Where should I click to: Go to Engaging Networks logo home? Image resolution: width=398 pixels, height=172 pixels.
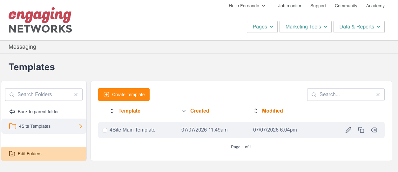click(40, 20)
